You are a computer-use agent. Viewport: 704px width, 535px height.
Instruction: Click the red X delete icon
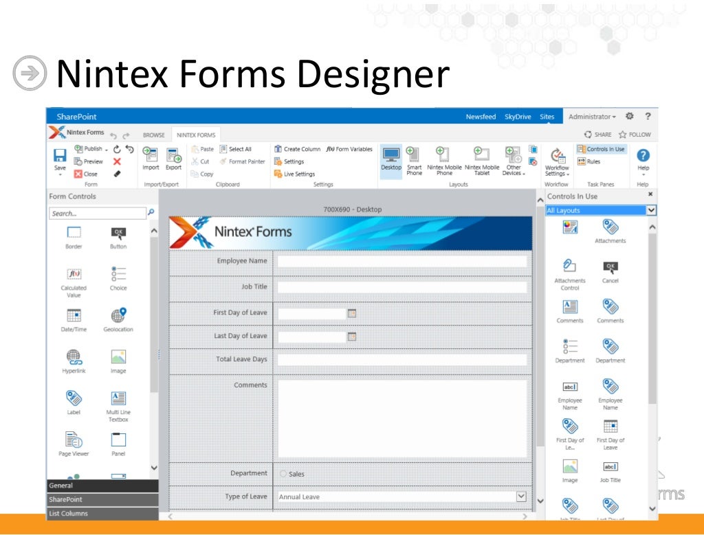coord(117,161)
